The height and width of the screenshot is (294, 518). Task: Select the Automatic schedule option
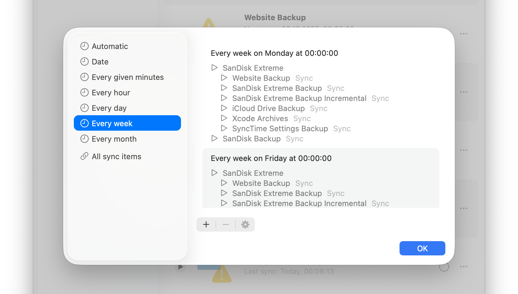click(110, 46)
